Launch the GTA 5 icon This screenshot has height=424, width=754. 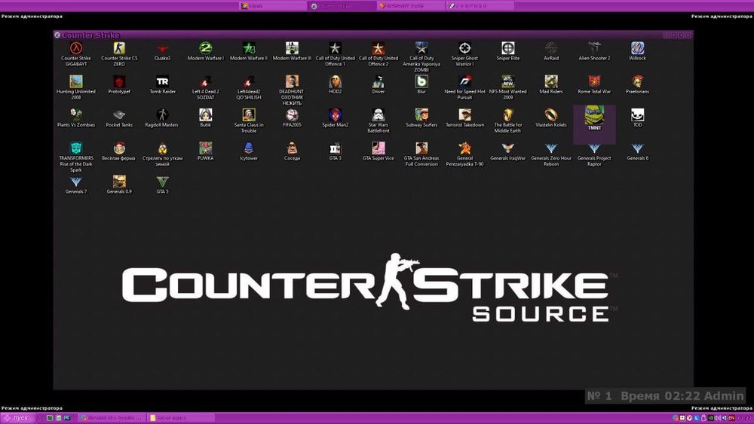[163, 182]
